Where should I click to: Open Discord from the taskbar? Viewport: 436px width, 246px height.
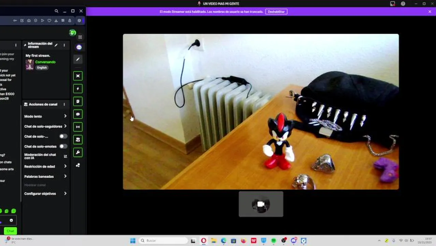click(294, 241)
